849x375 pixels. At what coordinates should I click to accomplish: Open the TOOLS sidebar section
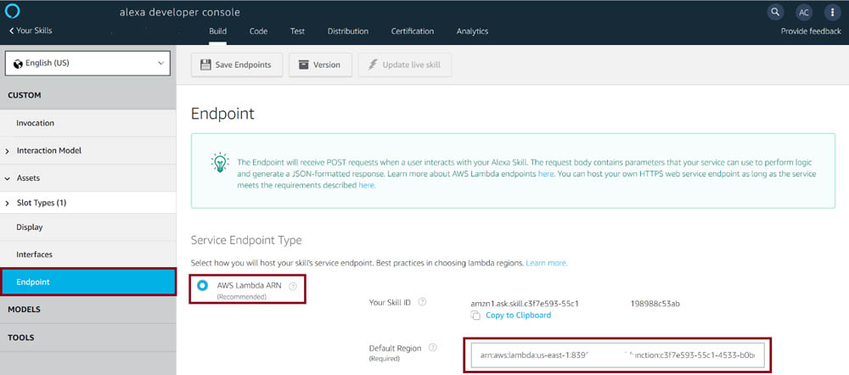pos(87,338)
